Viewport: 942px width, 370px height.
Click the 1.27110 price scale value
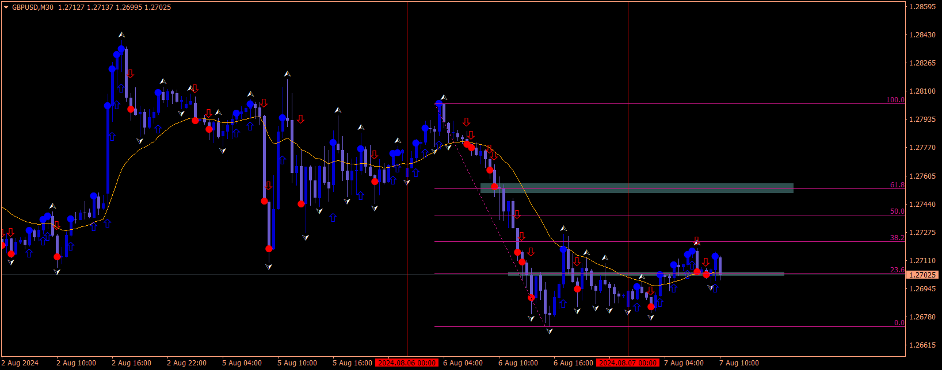pyautogui.click(x=922, y=261)
